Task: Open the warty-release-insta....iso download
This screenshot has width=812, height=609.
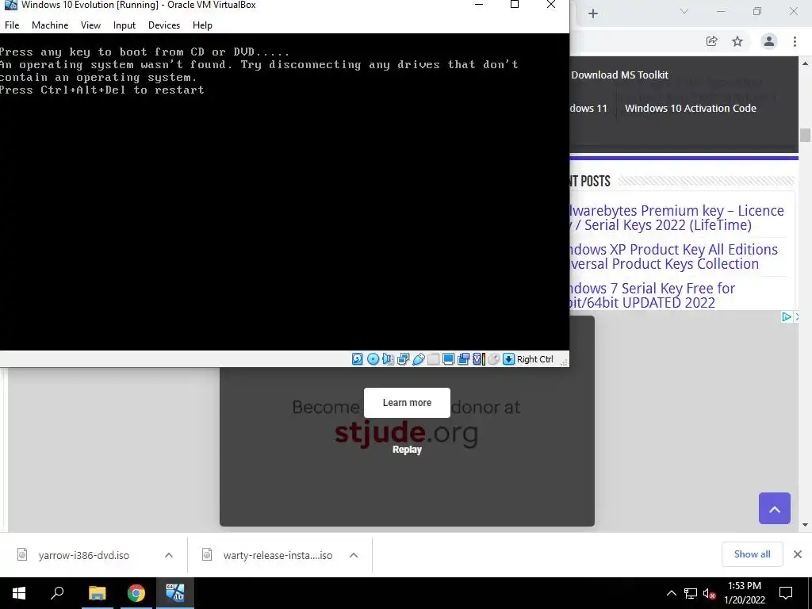Action: (x=278, y=555)
